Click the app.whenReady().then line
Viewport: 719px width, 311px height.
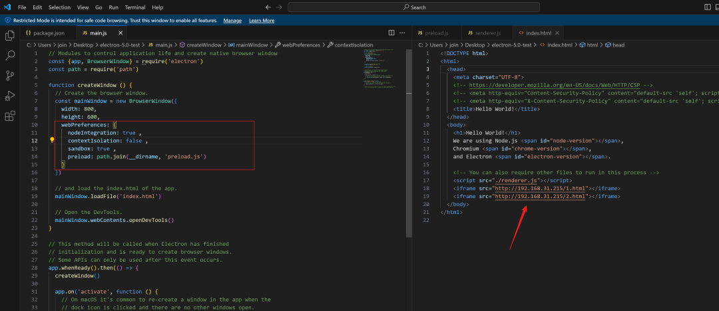(93, 268)
